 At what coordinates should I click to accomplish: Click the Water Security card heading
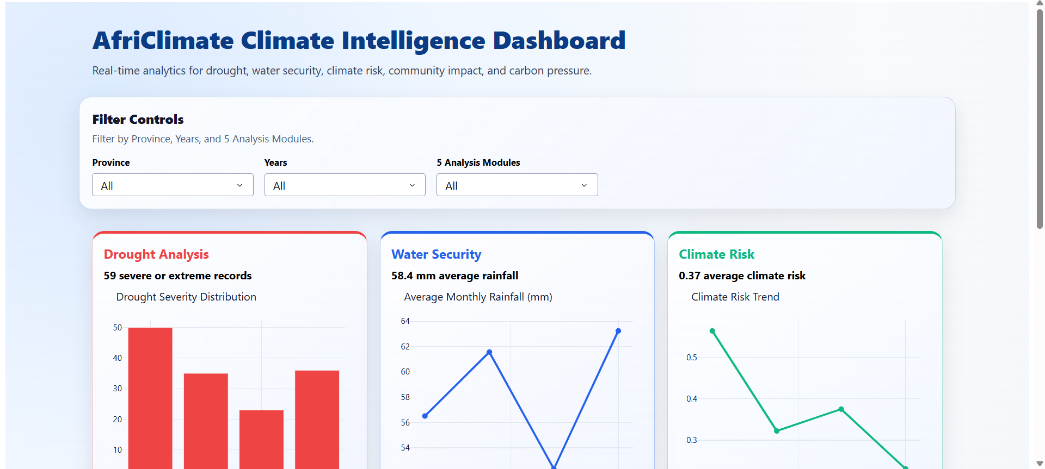pyautogui.click(x=436, y=254)
